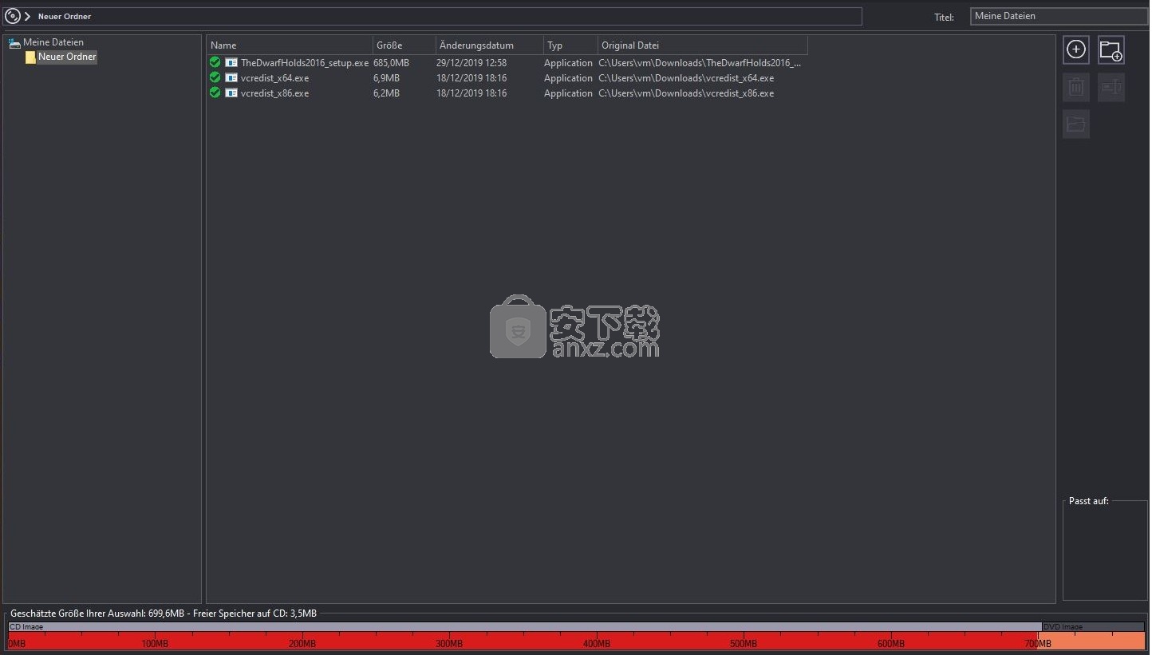Click Neuer Ordner in the breadcrumb path
Viewport: 1152px width, 655px height.
(65, 16)
